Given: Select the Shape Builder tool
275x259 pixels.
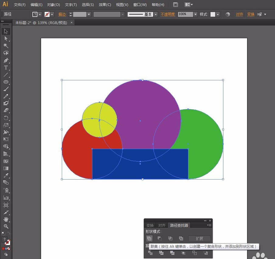Looking at the screenshot, I should tap(6, 146).
